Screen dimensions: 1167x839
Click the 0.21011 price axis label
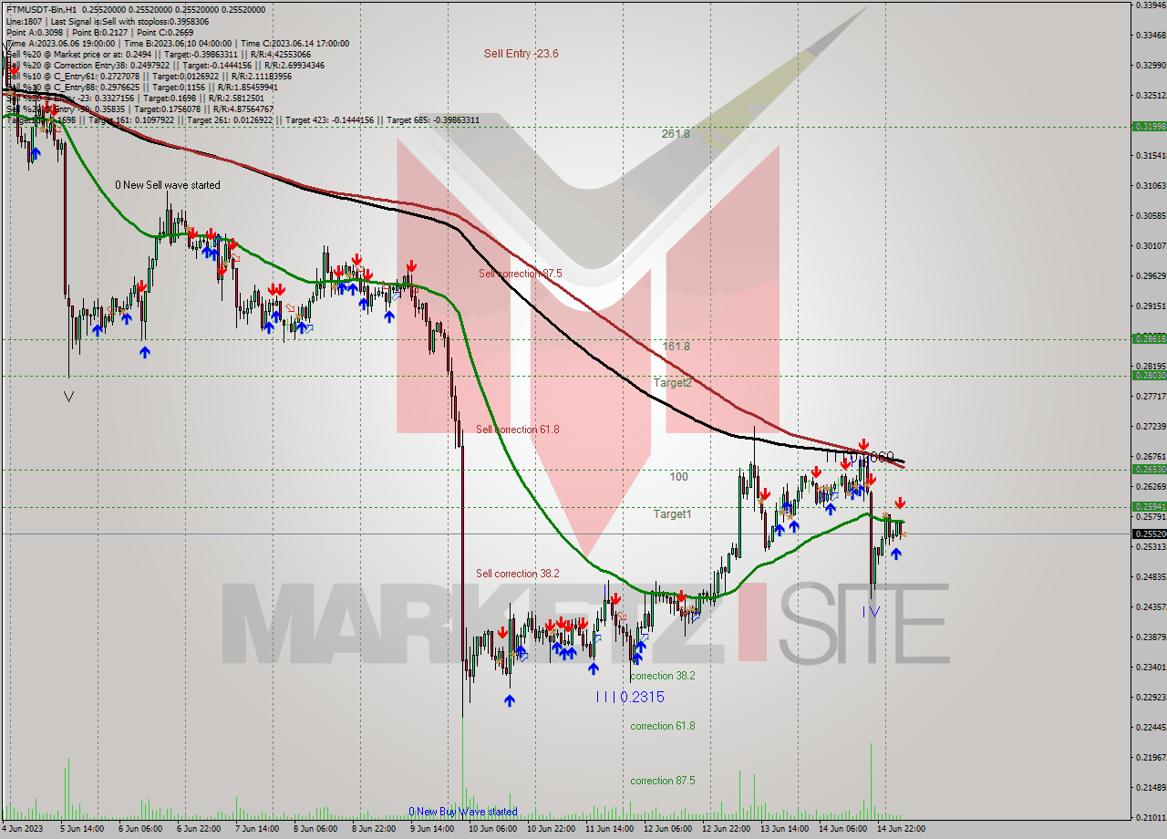tap(1152, 817)
